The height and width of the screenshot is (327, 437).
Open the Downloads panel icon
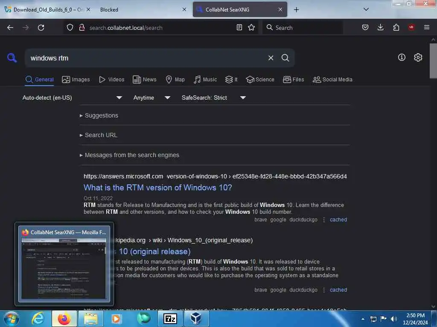tap(380, 27)
